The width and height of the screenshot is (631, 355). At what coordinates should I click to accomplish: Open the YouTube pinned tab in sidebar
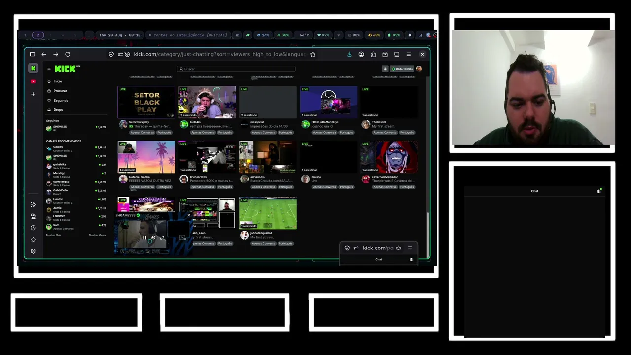click(x=33, y=81)
